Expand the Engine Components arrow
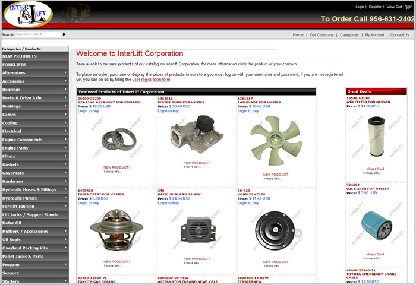 click(65, 139)
